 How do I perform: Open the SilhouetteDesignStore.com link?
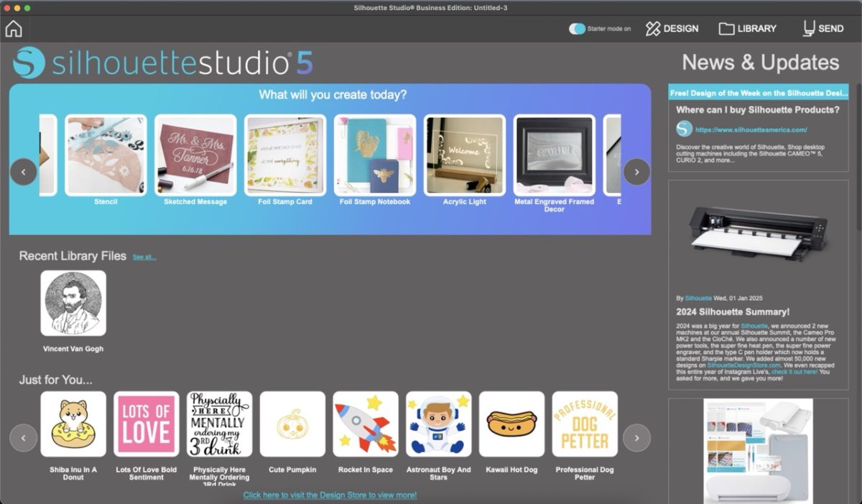click(x=743, y=365)
